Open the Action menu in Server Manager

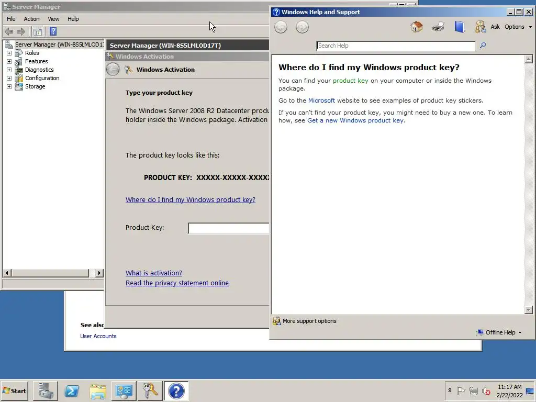31,19
